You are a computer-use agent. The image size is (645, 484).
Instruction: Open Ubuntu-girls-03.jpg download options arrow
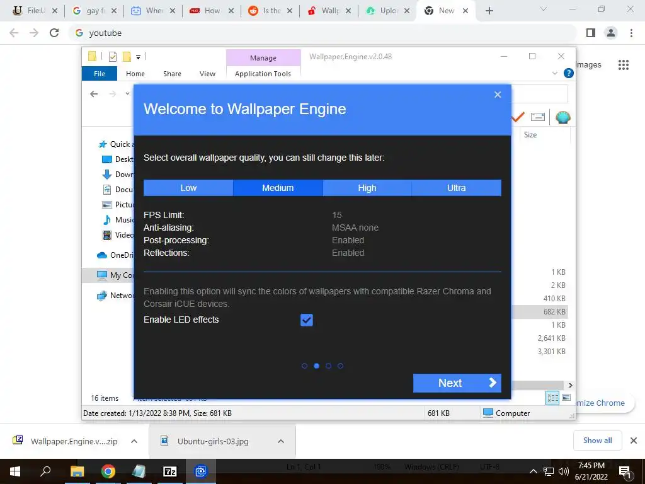coord(281,441)
